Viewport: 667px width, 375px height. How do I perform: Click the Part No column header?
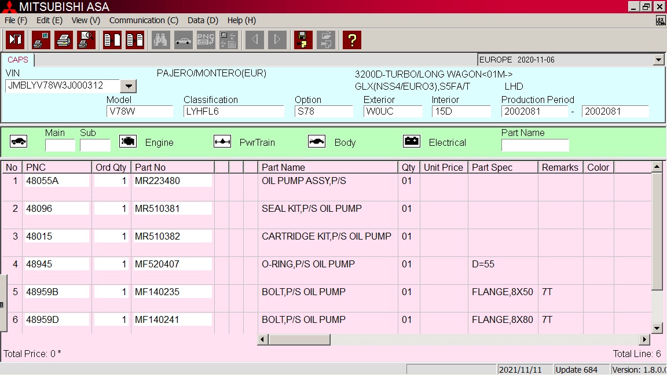click(173, 167)
